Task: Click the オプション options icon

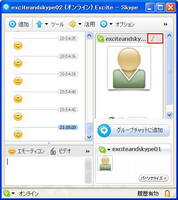Action: (x=104, y=24)
